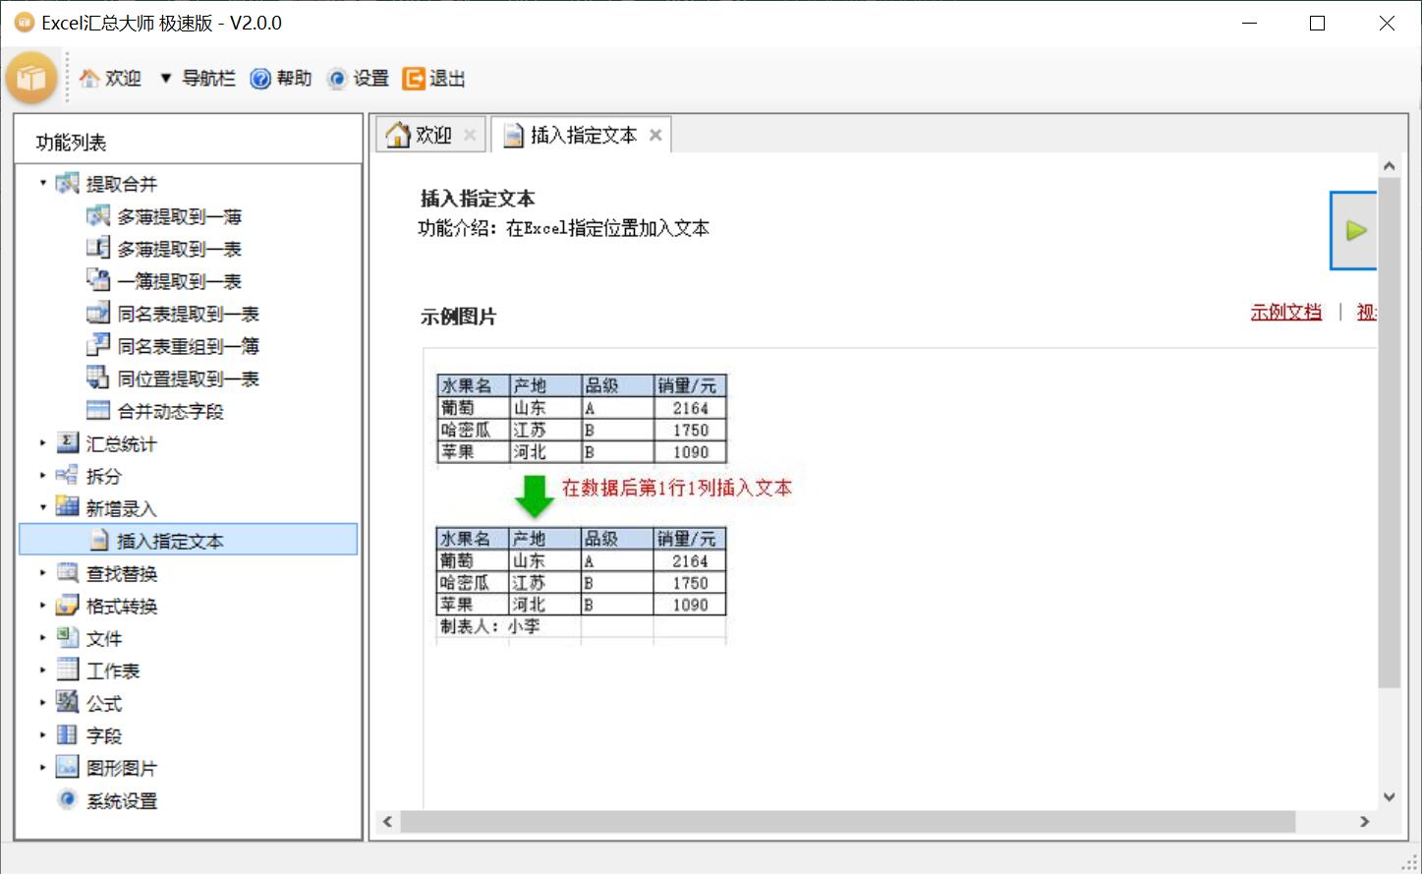The image size is (1422, 874).
Task: Expand the 文件 tree node
Action: click(43, 638)
